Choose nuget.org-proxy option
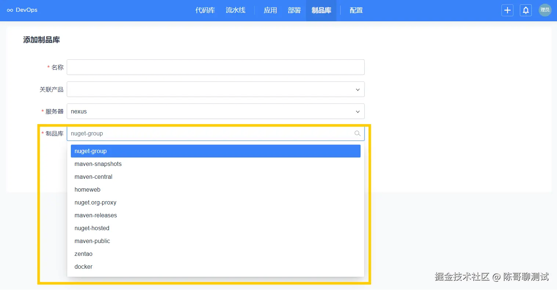Viewport: 557px width, 290px height. point(216,203)
